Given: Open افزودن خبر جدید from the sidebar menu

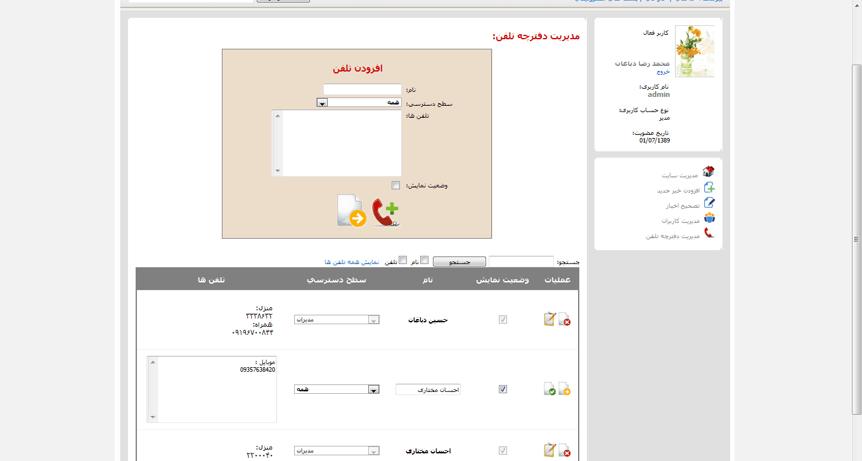Looking at the screenshot, I should click(678, 190).
